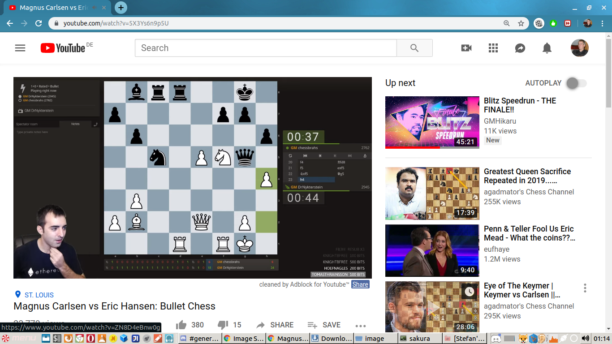Open the user account avatar menu
612x344 pixels.
(579, 48)
